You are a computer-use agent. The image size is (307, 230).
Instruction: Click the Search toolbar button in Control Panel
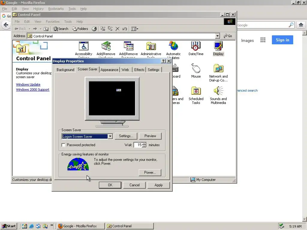[x=61, y=29]
